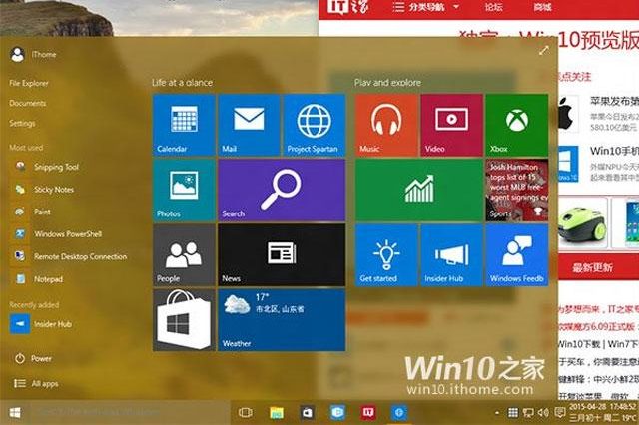639x425 pixels.
Task: Launch the Xbox tile
Action: [x=517, y=125]
